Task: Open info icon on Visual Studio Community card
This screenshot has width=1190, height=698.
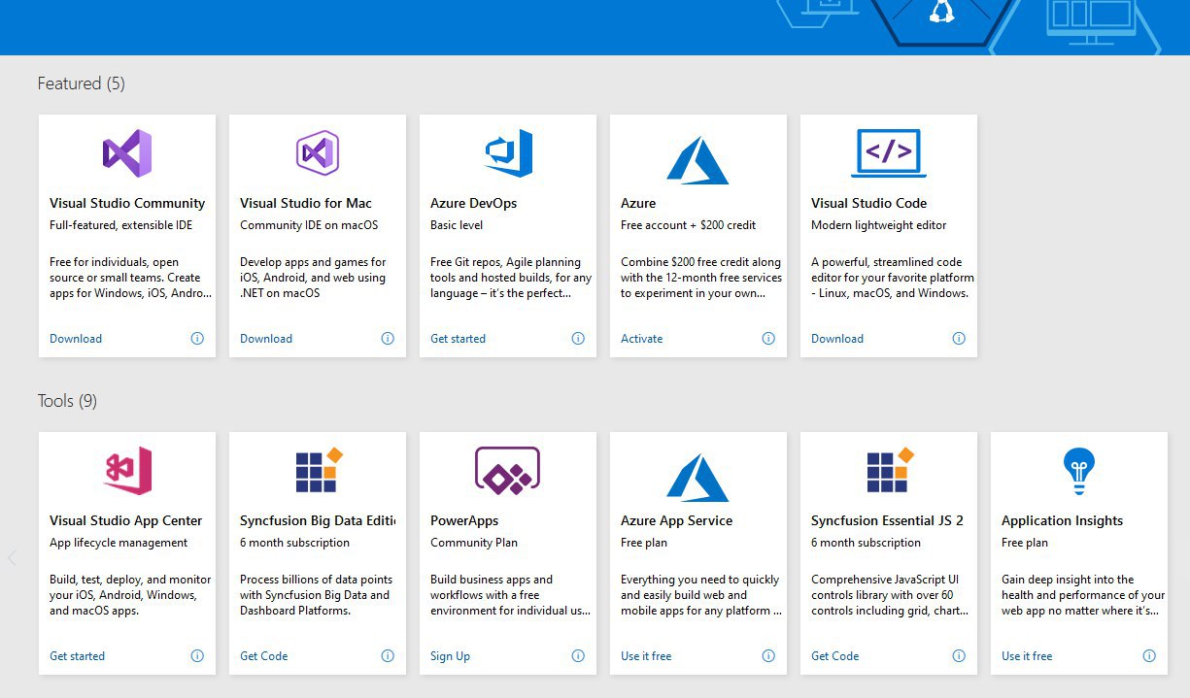Action: point(197,339)
